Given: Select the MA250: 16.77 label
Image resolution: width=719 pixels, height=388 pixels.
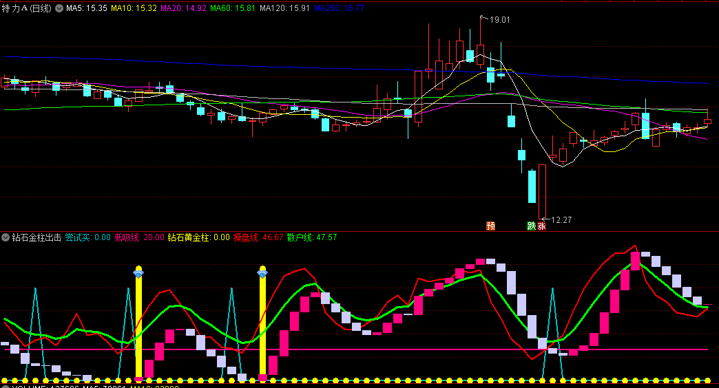Looking at the screenshot, I should (x=339, y=8).
